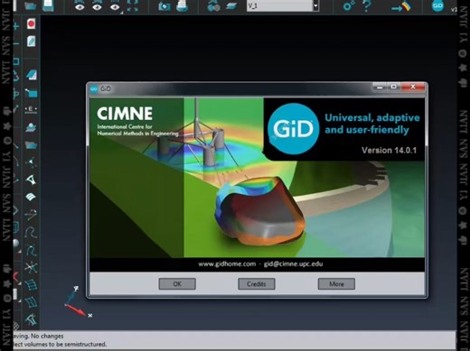Click the www.gidhome.com website text
470x351 pixels.
click(227, 264)
